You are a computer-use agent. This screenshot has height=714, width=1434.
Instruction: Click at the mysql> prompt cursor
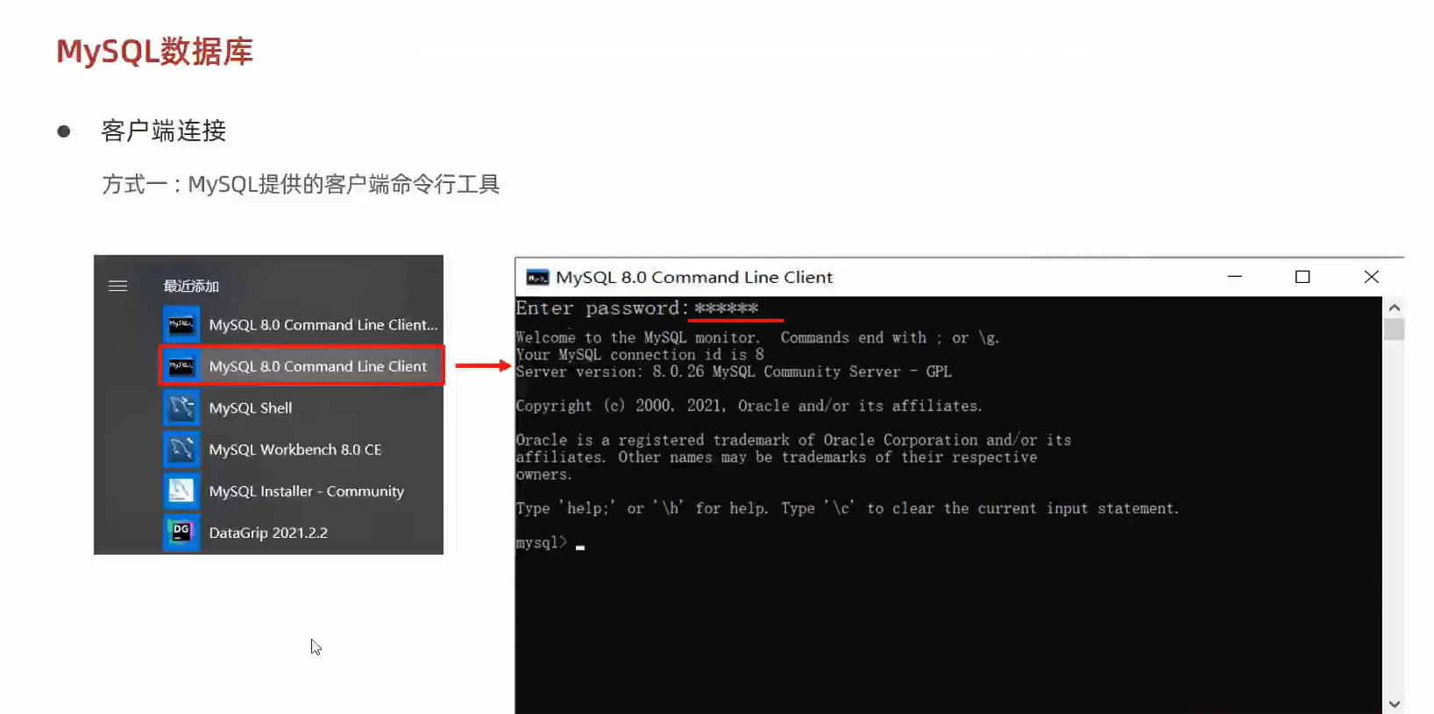[580, 546]
